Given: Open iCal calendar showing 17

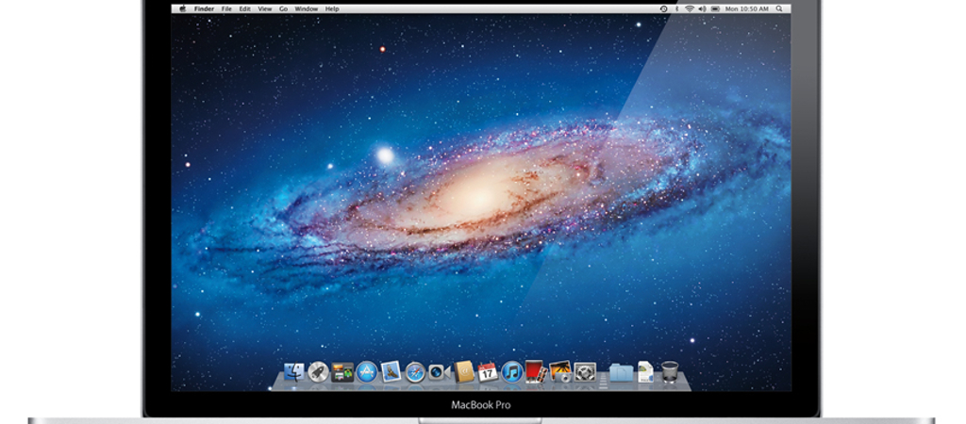Looking at the screenshot, I should pos(488,371).
